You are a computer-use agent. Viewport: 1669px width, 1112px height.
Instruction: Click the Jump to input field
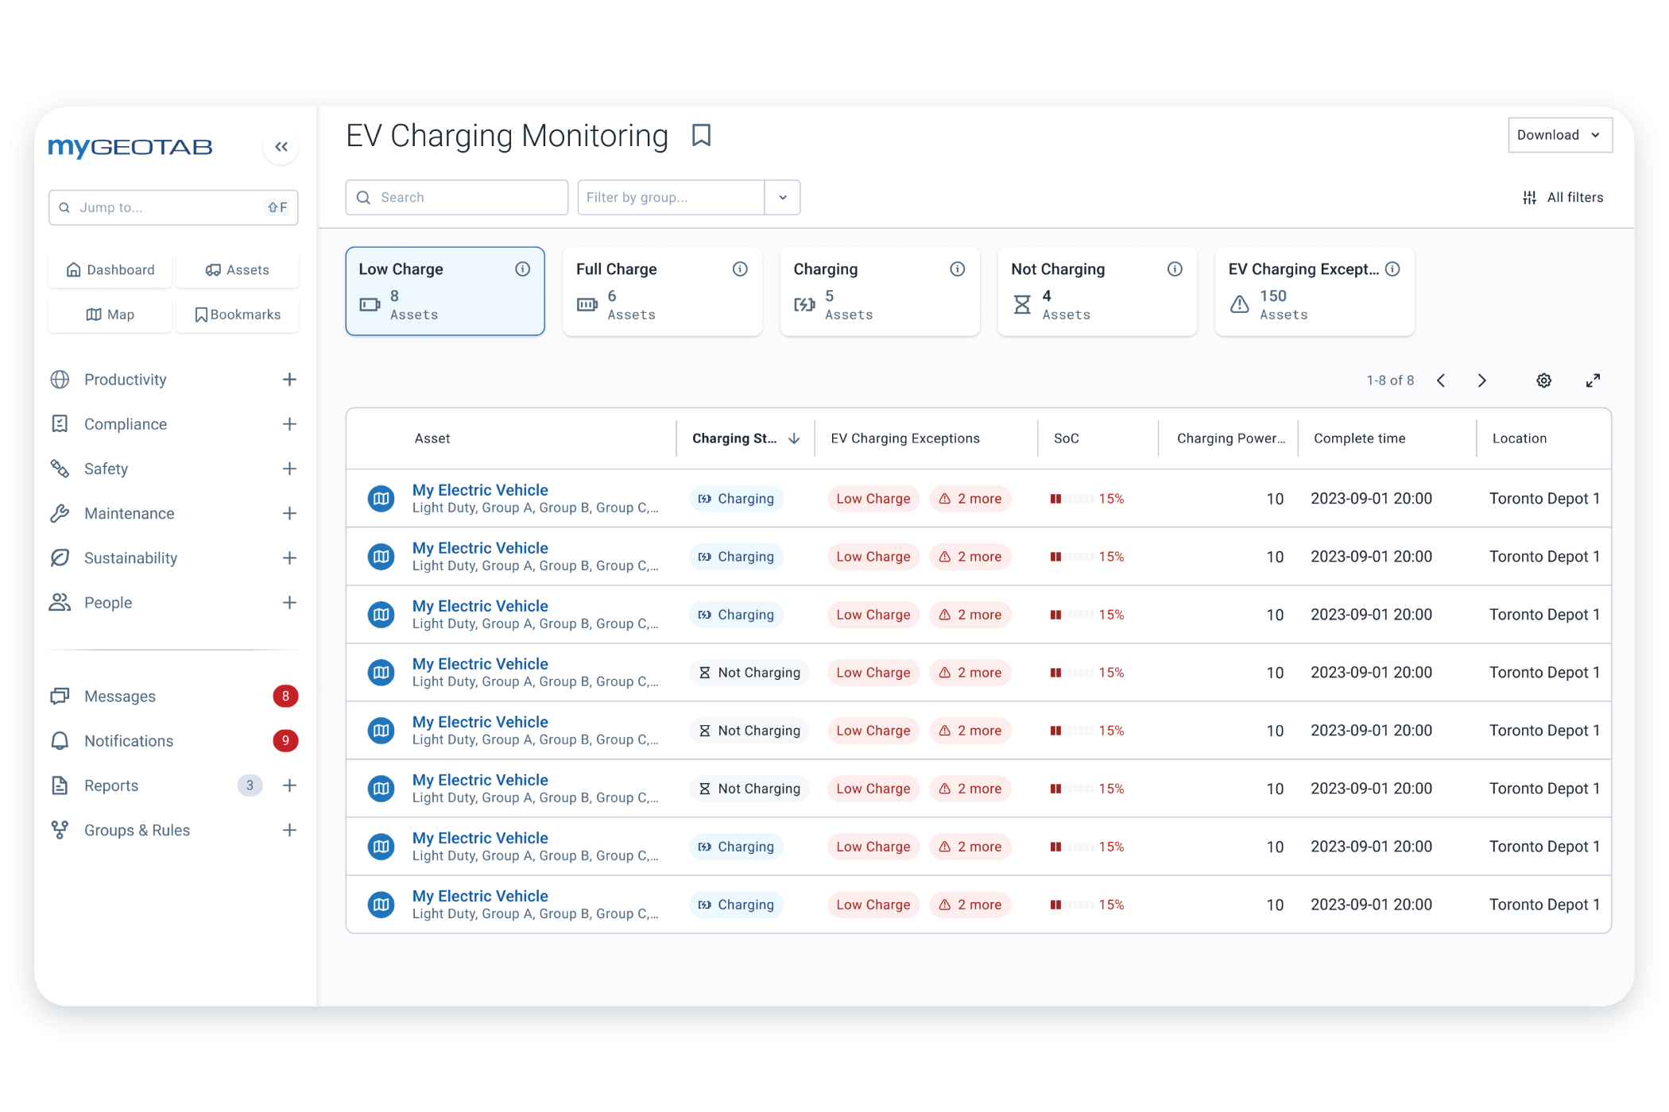[x=173, y=207]
